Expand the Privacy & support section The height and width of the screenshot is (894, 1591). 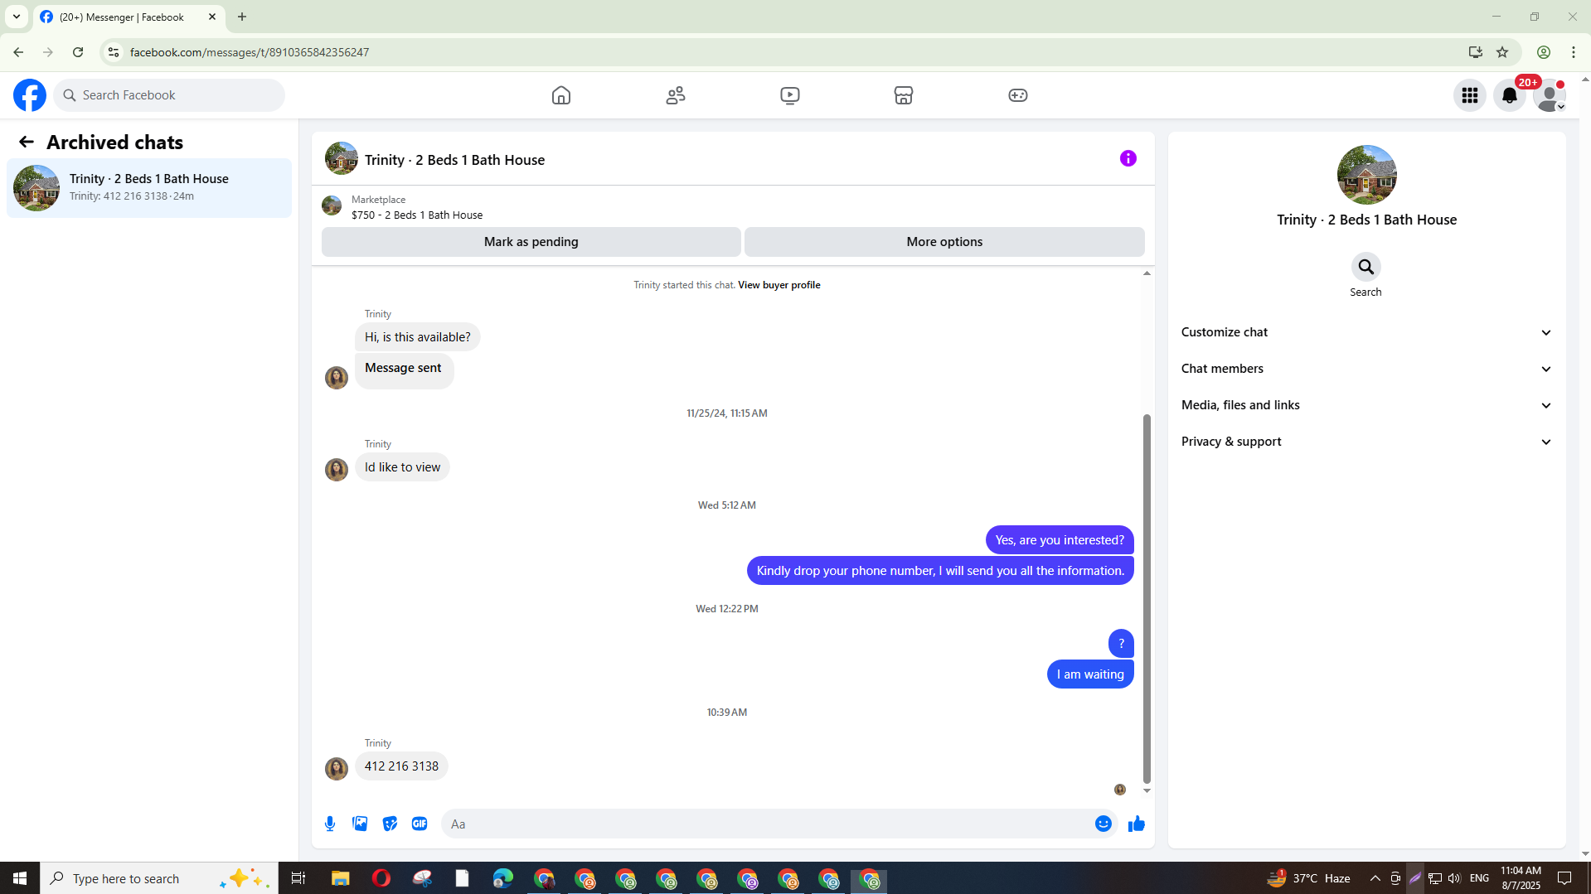1366,442
